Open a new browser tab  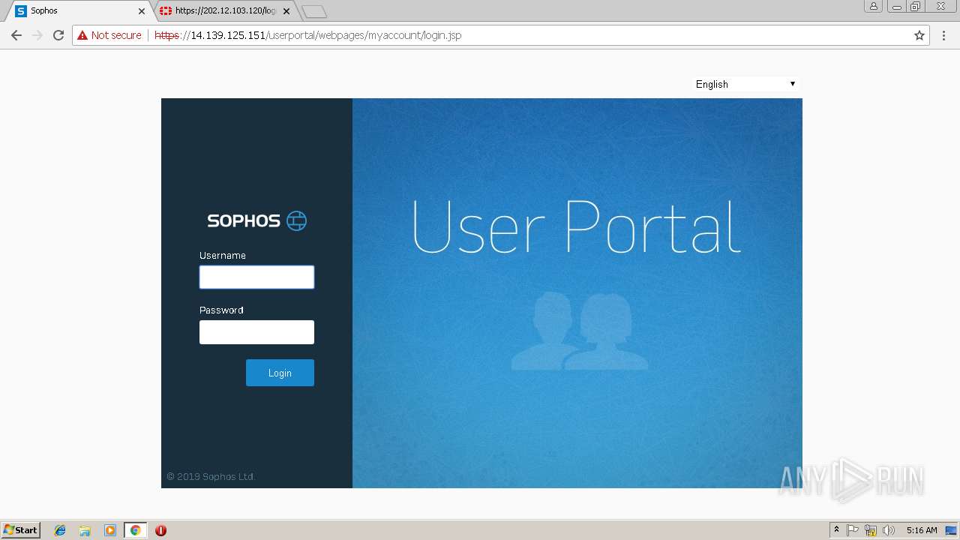pos(313,11)
